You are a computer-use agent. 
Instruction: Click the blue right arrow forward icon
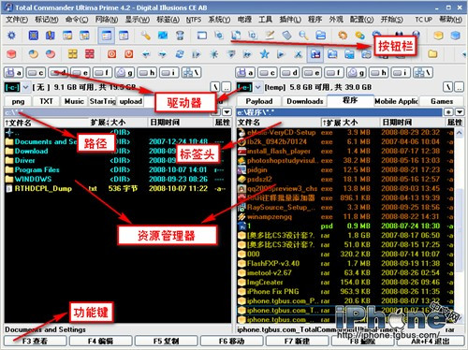pyautogui.click(x=163, y=54)
